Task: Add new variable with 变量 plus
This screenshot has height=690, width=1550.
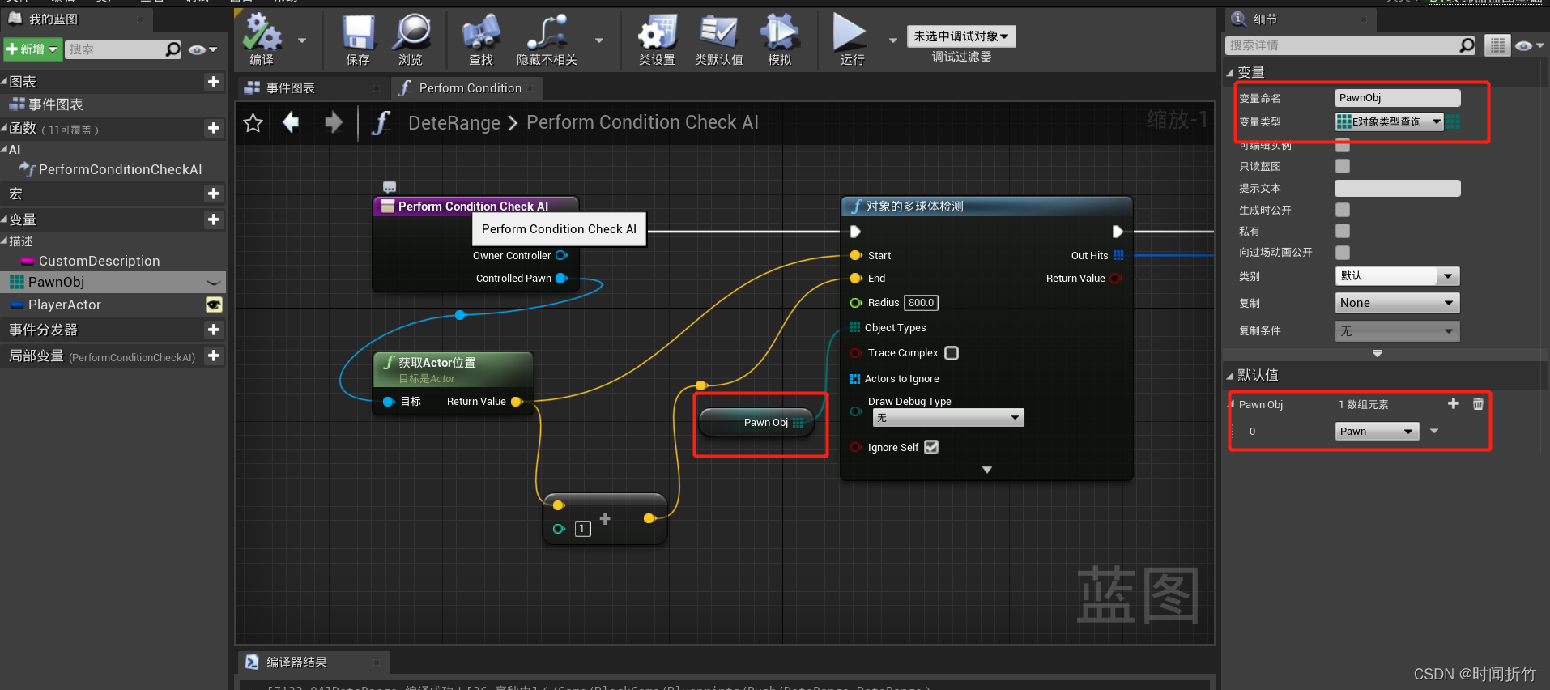Action: [x=214, y=219]
